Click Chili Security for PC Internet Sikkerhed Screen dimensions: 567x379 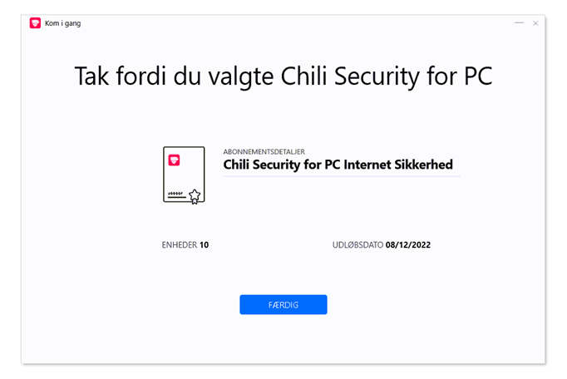338,165
